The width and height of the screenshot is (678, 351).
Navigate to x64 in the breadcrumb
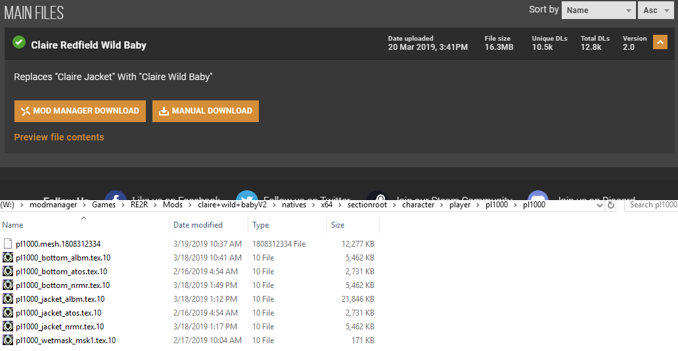pos(327,205)
